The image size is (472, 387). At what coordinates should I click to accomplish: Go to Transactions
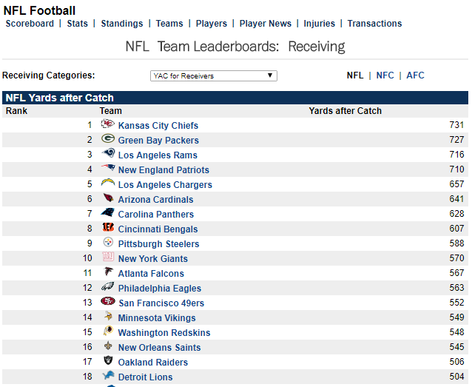pyautogui.click(x=375, y=24)
